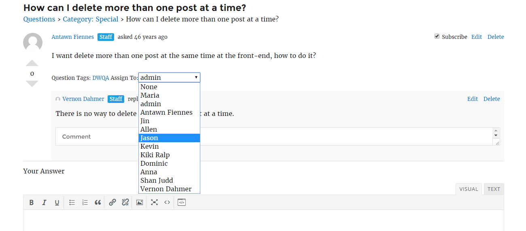Apply italic formatting in the editor
The image size is (526, 231).
point(45,203)
